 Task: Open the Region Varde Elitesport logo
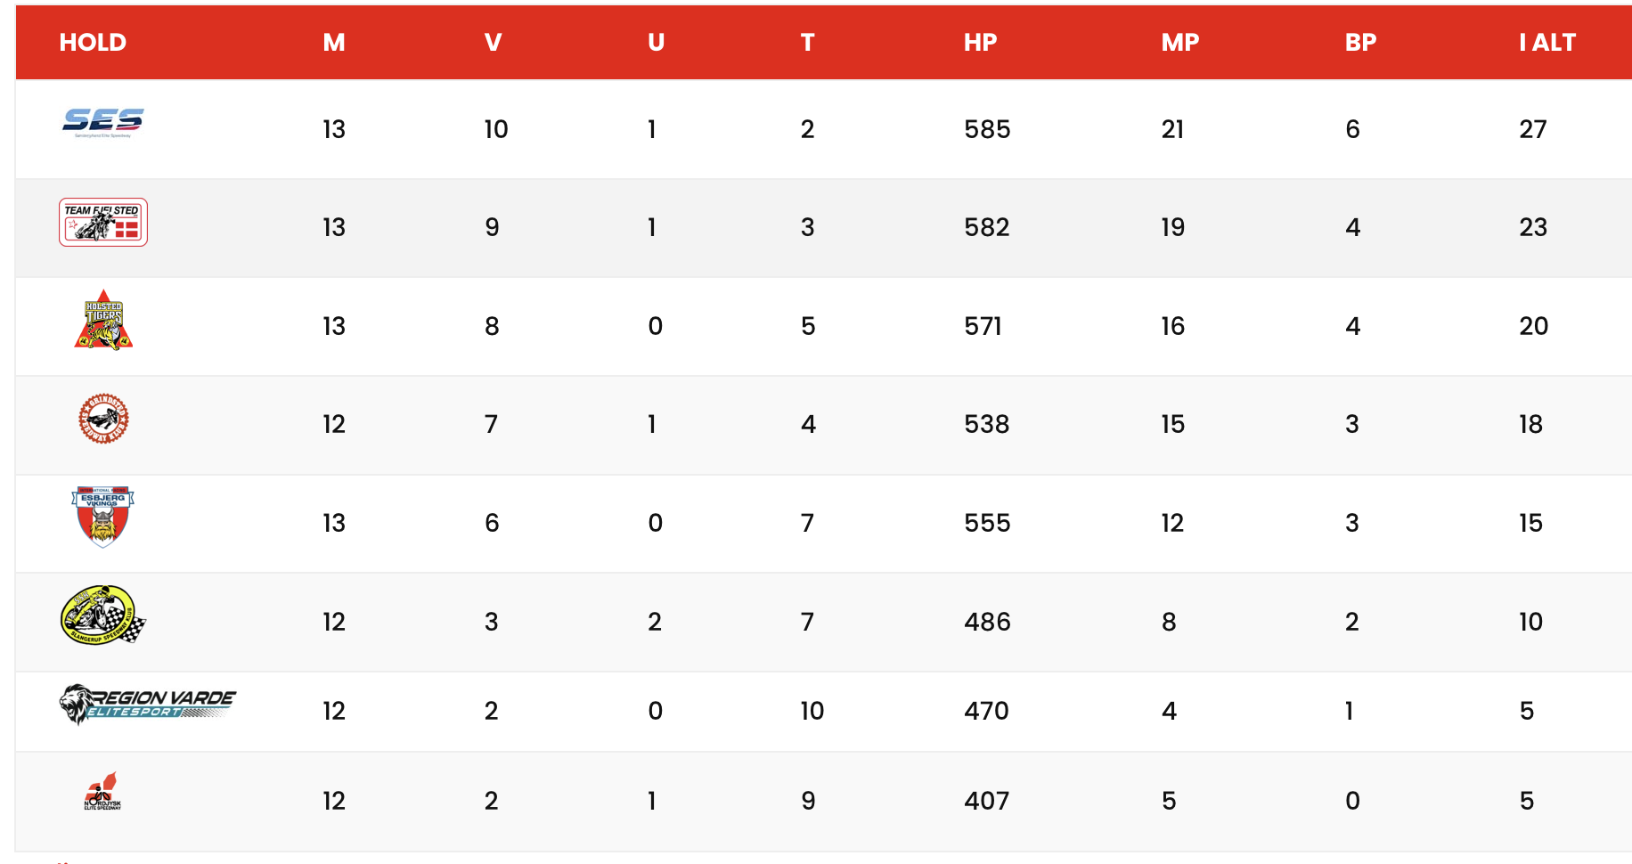[x=148, y=705]
